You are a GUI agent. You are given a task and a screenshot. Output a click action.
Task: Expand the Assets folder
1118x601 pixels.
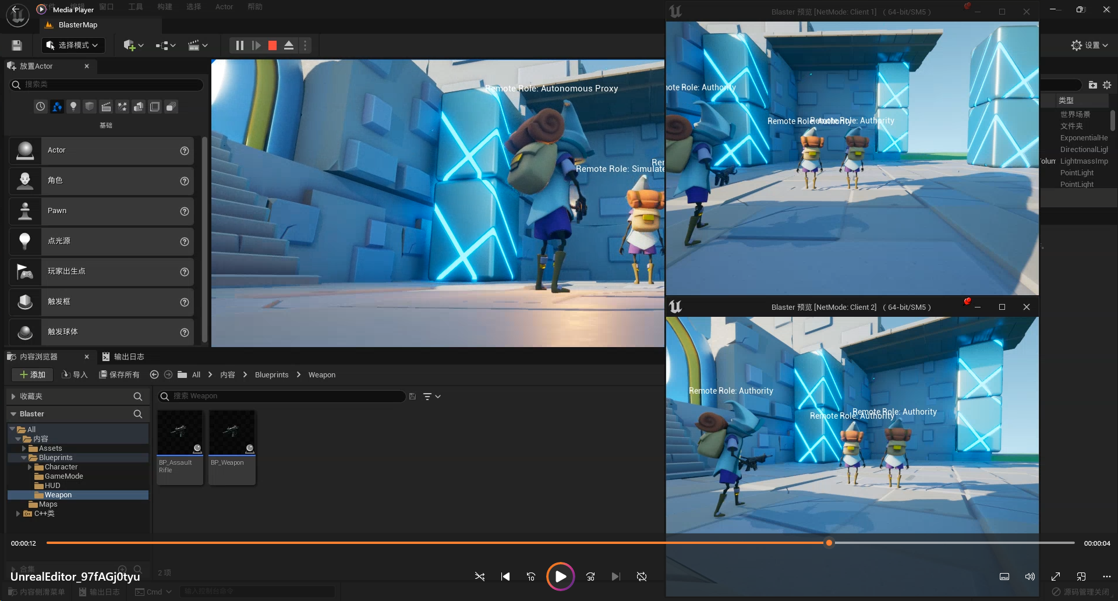click(x=24, y=448)
